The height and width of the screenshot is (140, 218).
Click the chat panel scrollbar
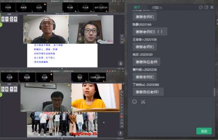pyautogui.click(x=214, y=92)
